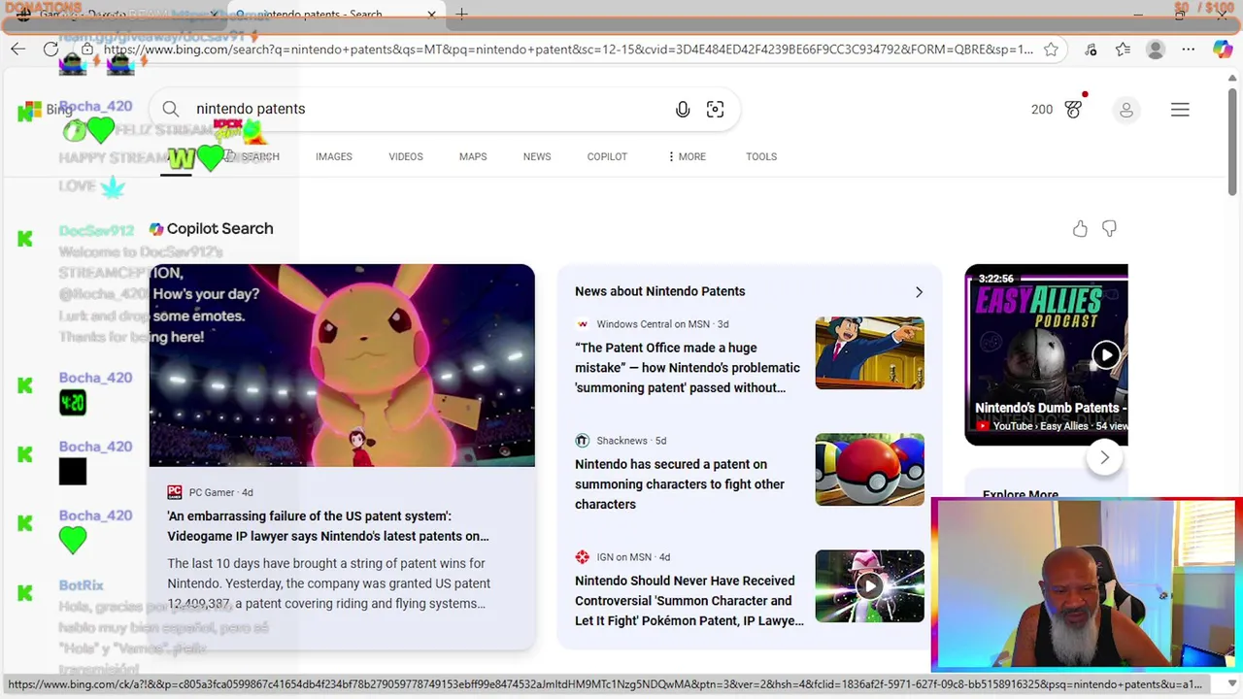The image size is (1243, 699).
Task: Switch to the COPILOT tab
Action: (607, 156)
